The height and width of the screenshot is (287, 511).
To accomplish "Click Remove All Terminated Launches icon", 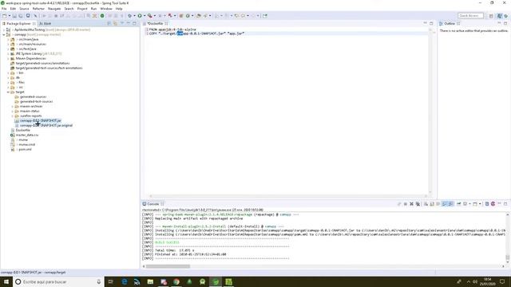I will pyautogui.click(x=418, y=204).
